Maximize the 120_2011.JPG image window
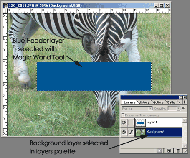This screenshot has height=158, width=190. pyautogui.click(x=161, y=5)
